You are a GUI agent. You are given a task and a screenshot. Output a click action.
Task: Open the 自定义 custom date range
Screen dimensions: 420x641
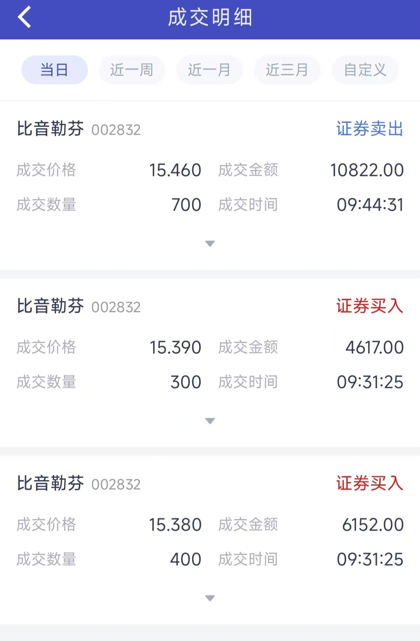[365, 70]
